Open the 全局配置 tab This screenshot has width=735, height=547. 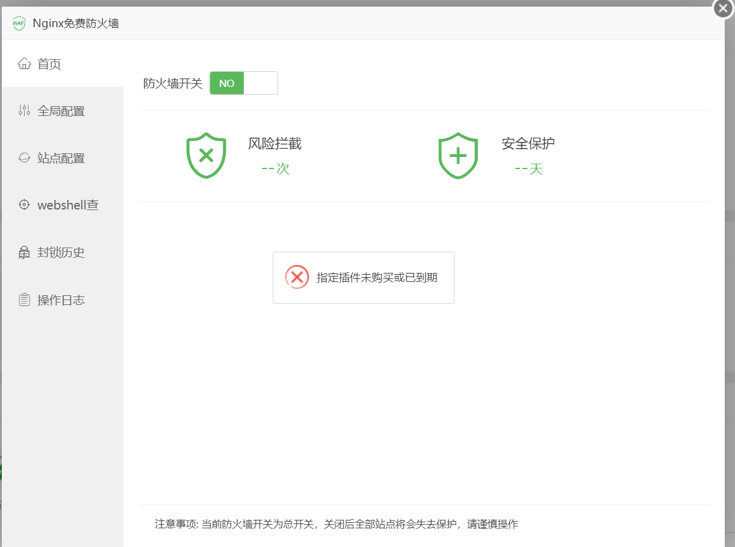(x=63, y=111)
